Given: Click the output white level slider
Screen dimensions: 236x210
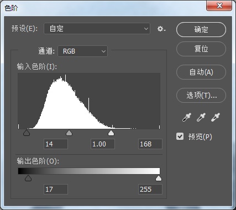Looking at the screenshot, I should click(159, 178).
